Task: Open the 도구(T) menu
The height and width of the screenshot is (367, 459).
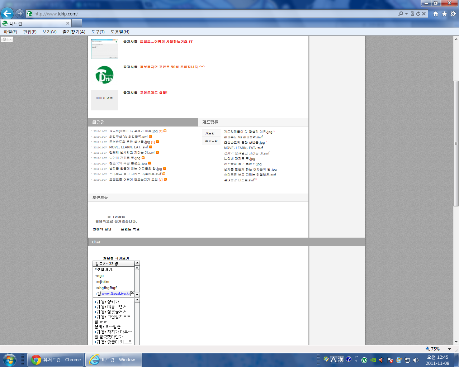Action: click(x=98, y=32)
